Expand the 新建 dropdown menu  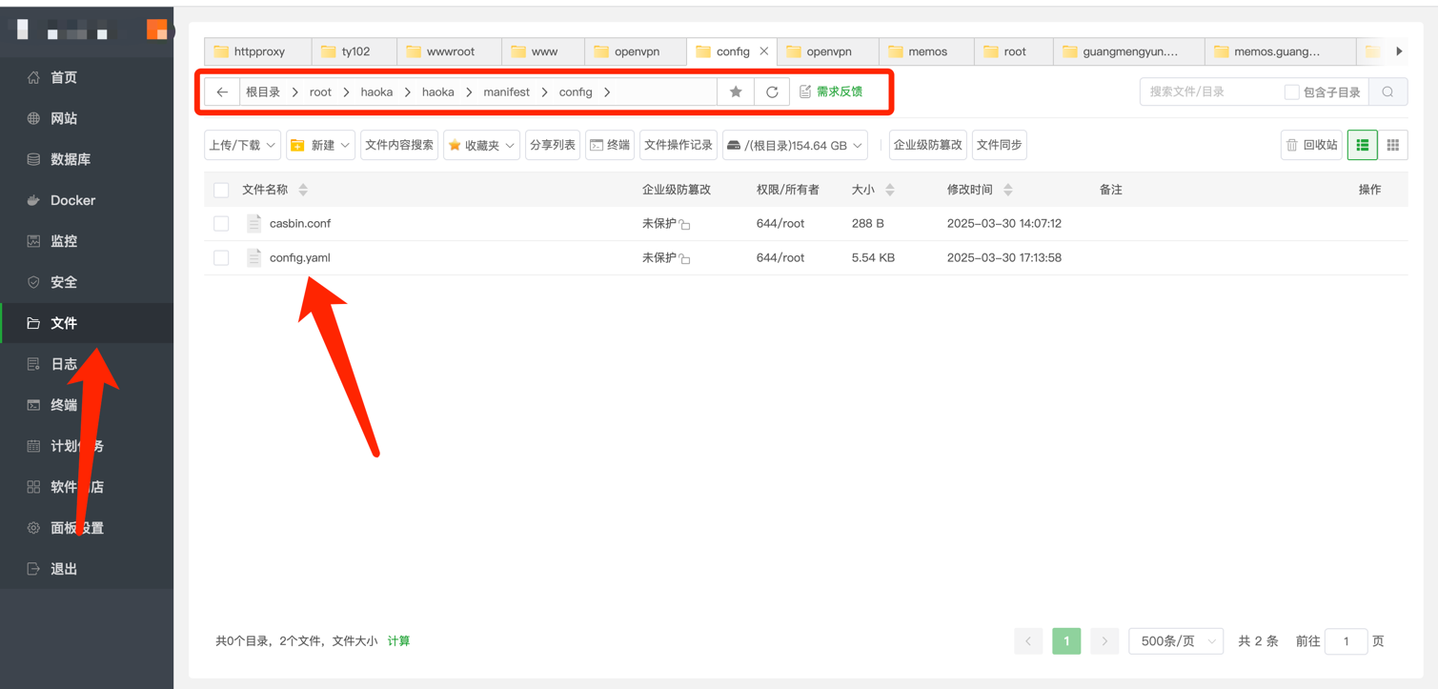point(320,145)
